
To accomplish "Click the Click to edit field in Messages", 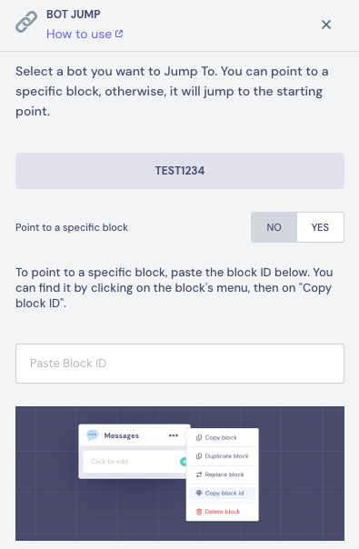I will [x=132, y=462].
